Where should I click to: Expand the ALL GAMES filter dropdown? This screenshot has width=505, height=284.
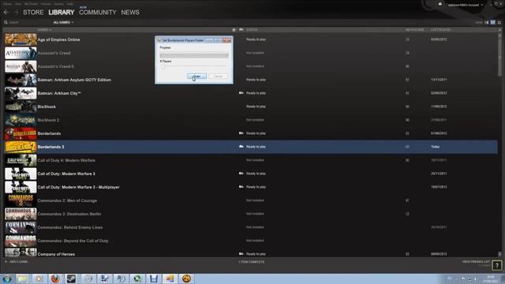pyautogui.click(x=63, y=22)
